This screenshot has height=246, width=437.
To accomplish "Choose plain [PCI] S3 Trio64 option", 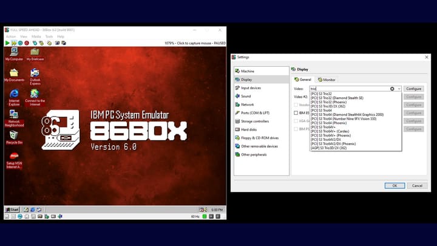I will tap(355, 111).
